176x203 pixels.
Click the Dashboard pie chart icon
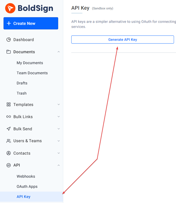pyautogui.click(x=9, y=40)
